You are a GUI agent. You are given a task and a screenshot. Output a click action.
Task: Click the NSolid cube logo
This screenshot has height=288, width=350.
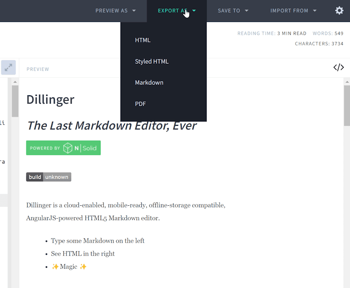click(x=68, y=148)
